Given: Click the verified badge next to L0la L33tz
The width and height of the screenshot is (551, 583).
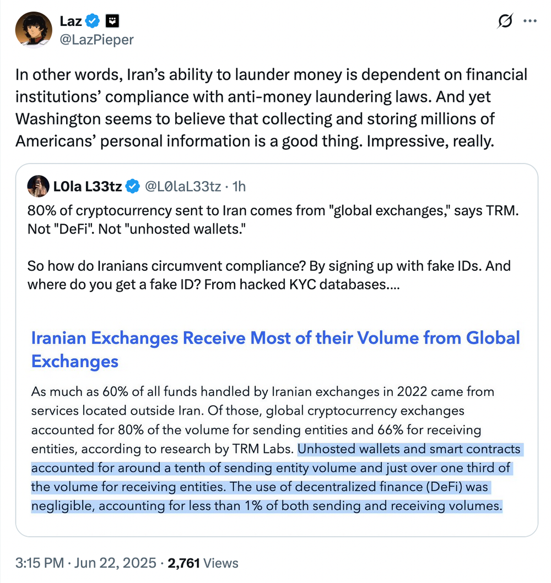Looking at the screenshot, I should pyautogui.click(x=133, y=187).
